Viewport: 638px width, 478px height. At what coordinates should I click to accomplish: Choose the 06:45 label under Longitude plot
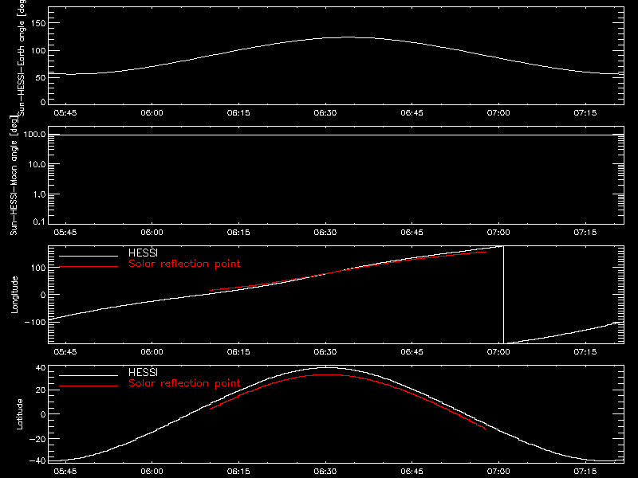pos(412,352)
